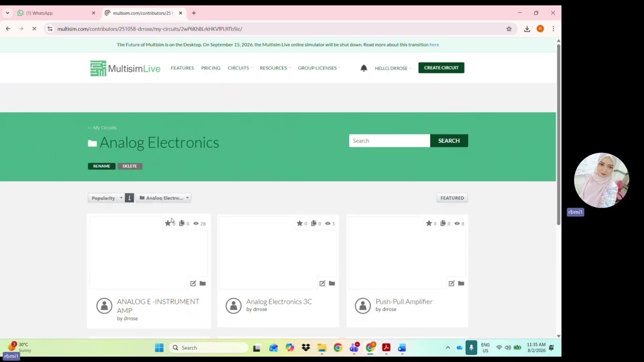Open Dropbox from the taskbar
The width and height of the screenshot is (644, 362).
[x=306, y=347]
